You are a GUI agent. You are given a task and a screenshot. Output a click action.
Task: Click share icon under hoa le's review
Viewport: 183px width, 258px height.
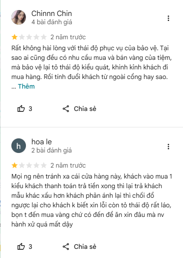tap(66, 247)
